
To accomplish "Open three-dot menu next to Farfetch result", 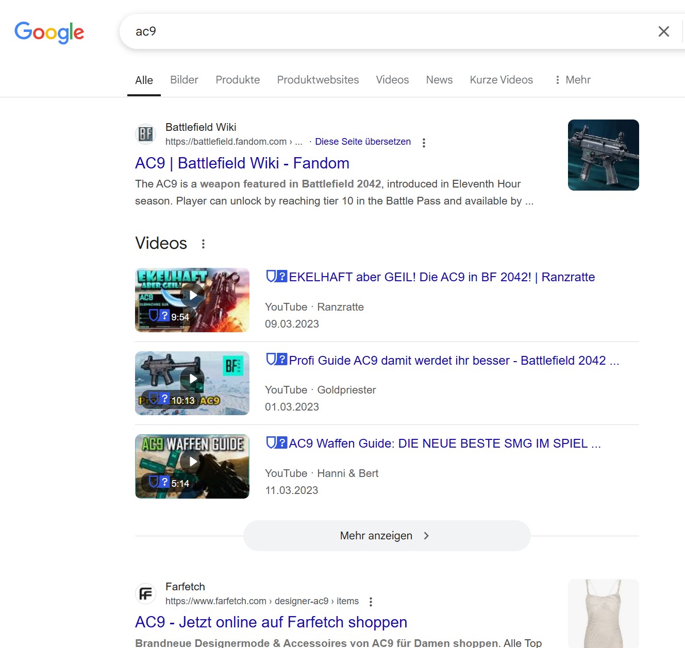I will (x=371, y=602).
